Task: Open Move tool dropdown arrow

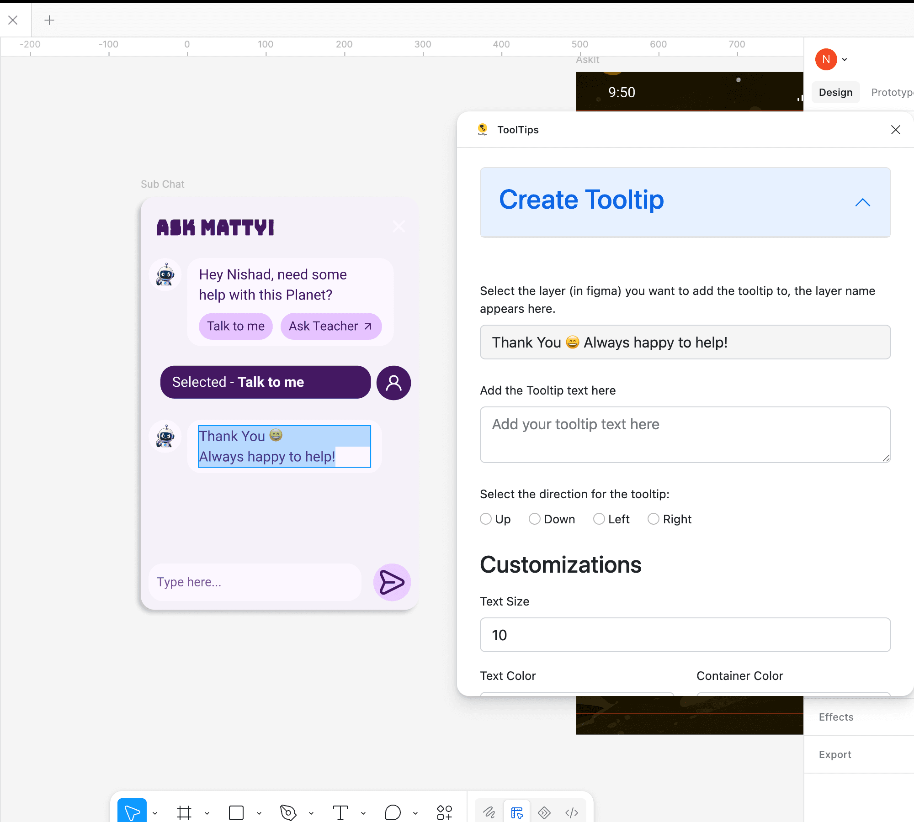Action: pos(155,813)
